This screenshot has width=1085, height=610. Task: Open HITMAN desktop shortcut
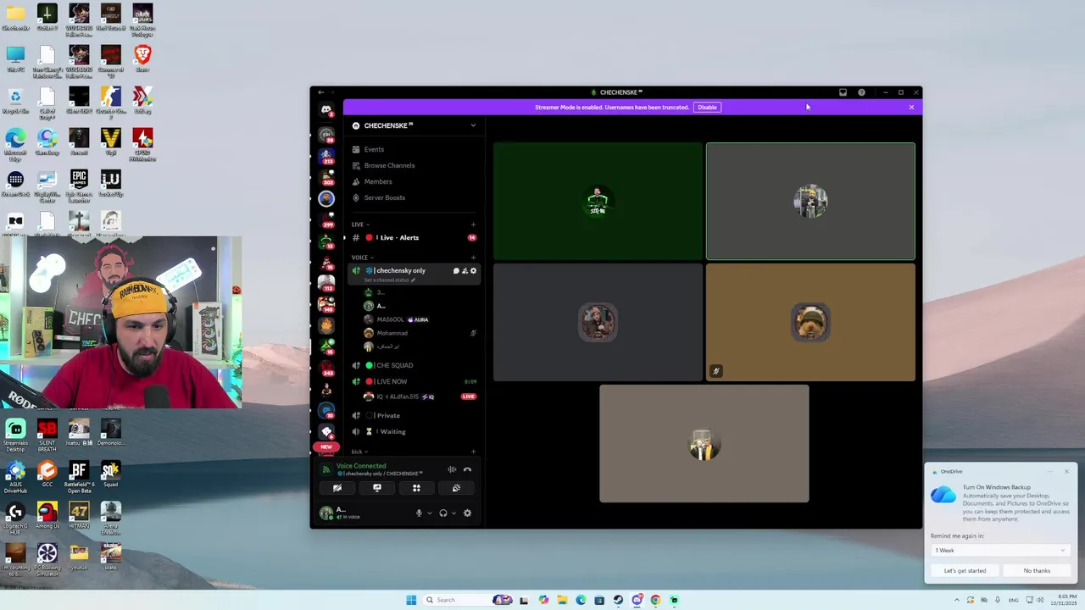point(79,516)
